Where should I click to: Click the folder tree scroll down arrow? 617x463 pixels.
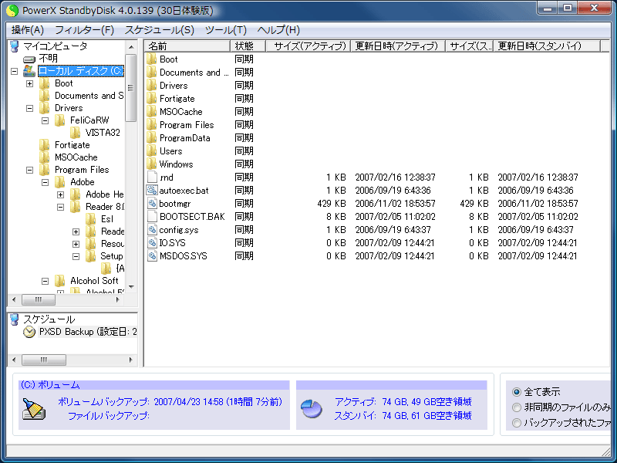pyautogui.click(x=131, y=286)
